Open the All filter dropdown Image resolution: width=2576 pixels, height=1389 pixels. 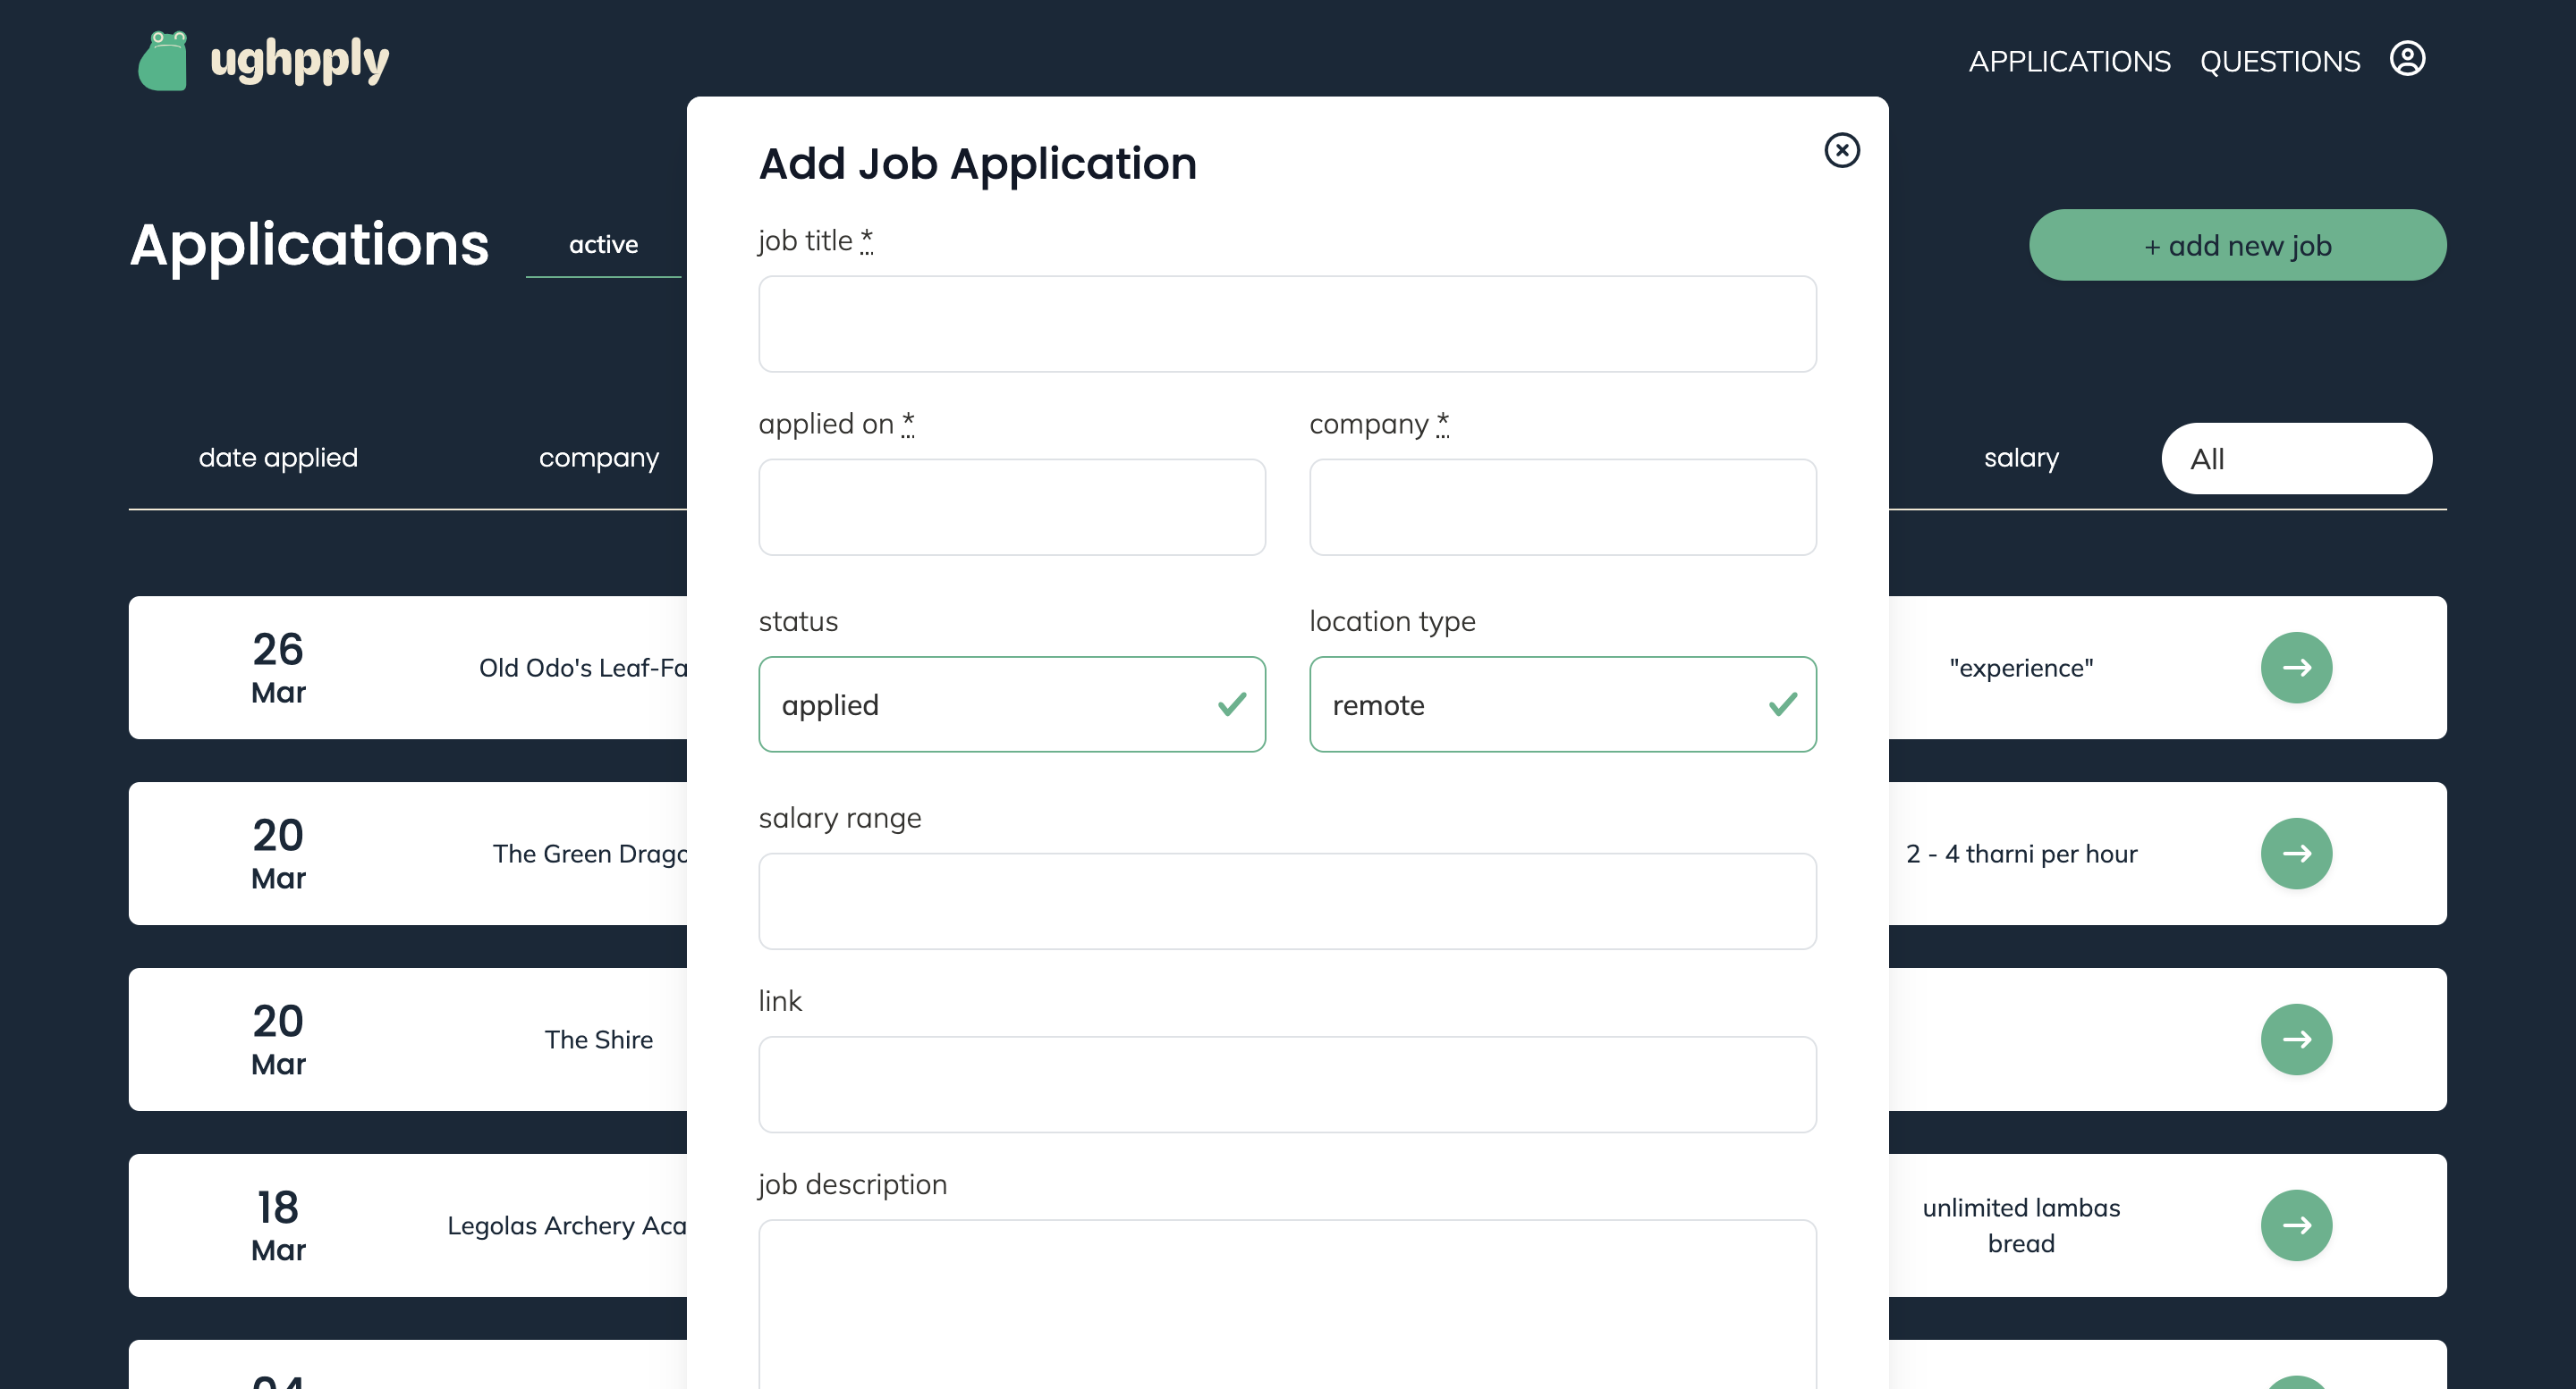click(2296, 459)
